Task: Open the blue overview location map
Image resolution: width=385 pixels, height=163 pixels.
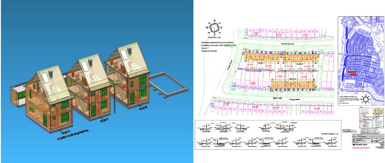Action: (x=360, y=61)
